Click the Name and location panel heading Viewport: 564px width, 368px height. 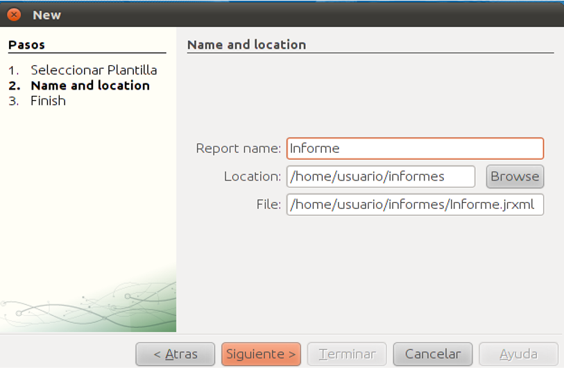(x=247, y=44)
